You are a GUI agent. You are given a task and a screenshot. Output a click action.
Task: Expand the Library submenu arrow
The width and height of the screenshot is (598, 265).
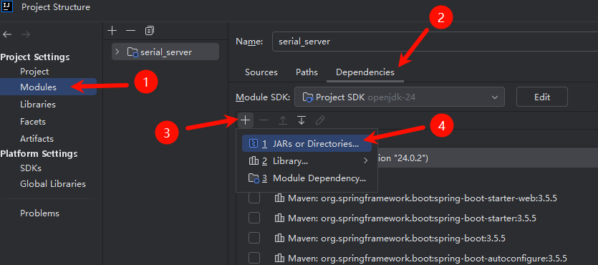[x=365, y=161]
